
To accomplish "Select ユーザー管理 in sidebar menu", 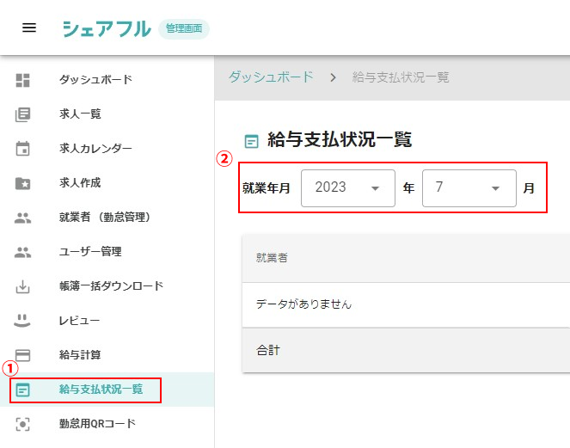I will [x=90, y=252].
